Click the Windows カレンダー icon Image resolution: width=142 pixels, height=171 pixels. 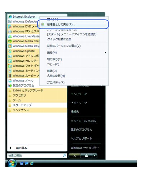point(10,61)
